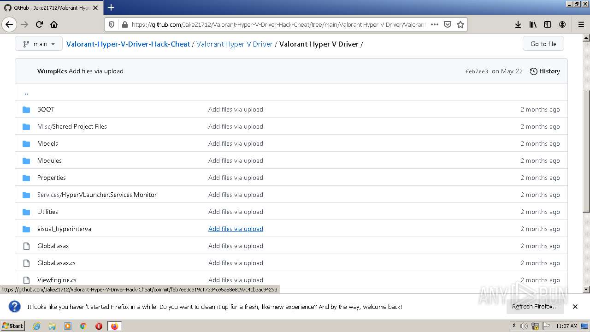Screen dimensions: 590x332
Task: Toggle the sidebar view icon
Action: tap(548, 24)
